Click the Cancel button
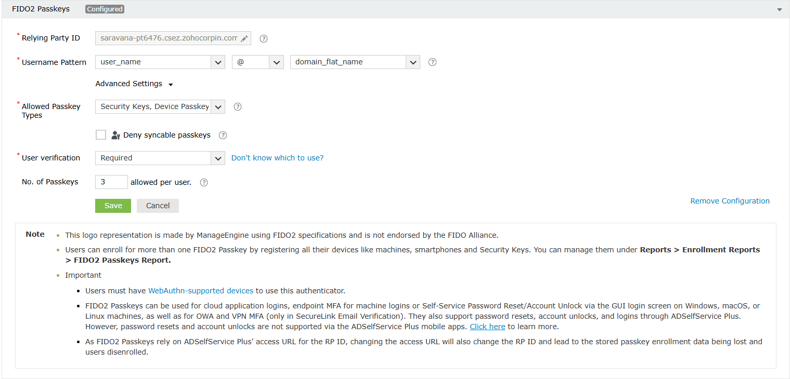790x379 pixels. click(x=158, y=206)
